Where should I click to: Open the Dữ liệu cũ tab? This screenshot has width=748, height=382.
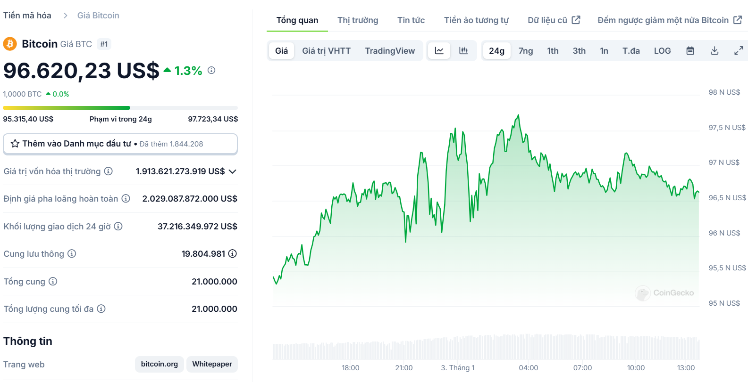(554, 20)
